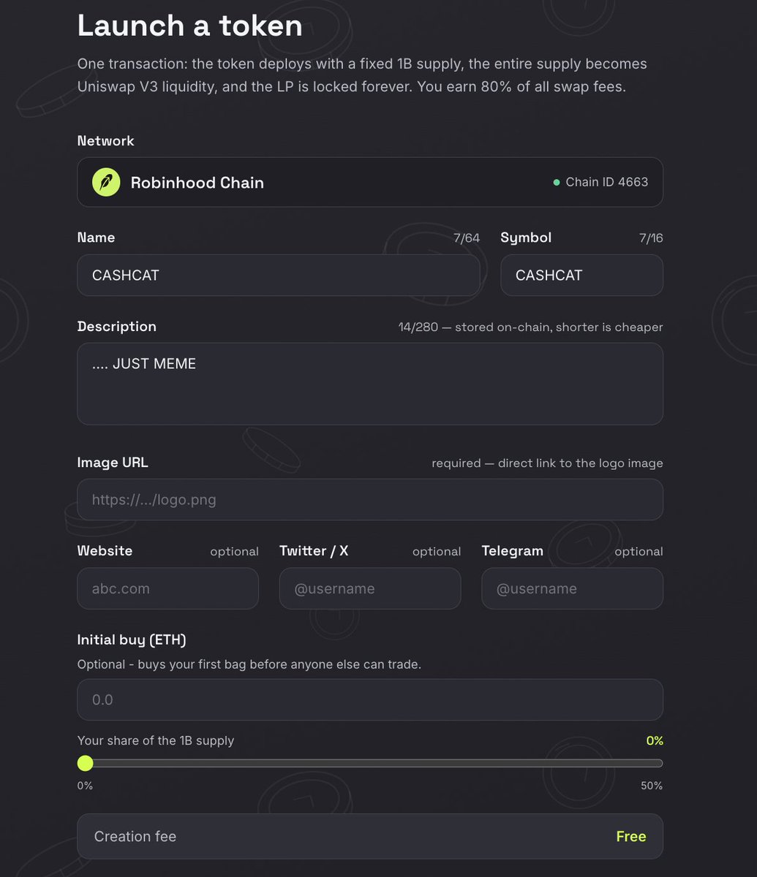Click the Website field showing abc.com
757x877 pixels.
click(x=168, y=588)
